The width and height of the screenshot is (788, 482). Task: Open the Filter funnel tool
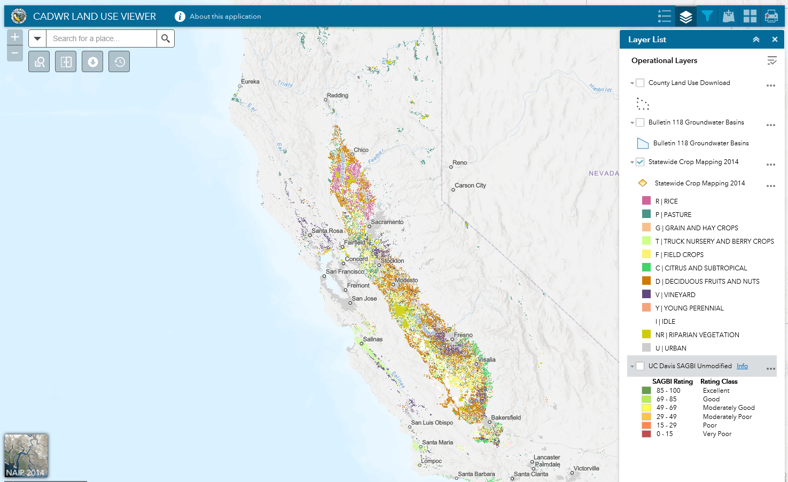click(x=707, y=16)
